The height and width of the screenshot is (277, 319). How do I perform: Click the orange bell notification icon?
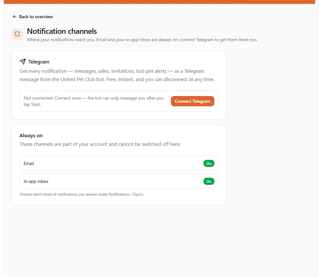(17, 34)
